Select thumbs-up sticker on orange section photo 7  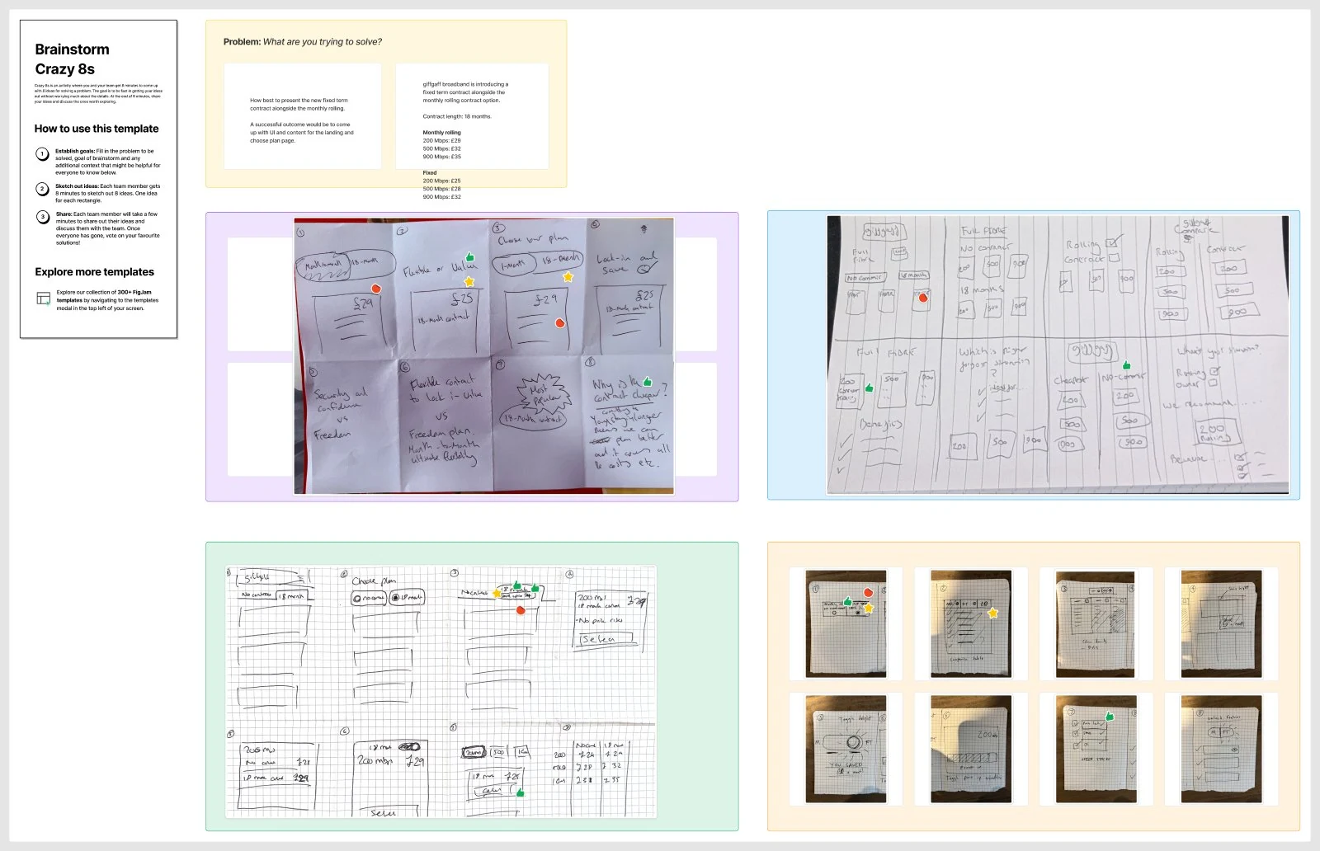[1110, 717]
